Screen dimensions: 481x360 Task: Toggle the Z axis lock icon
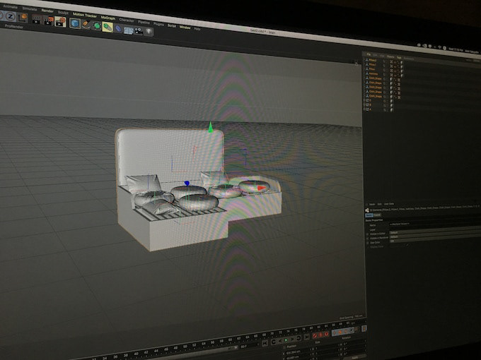coord(10,16)
